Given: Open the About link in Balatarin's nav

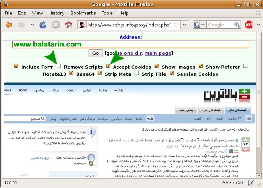Looking at the screenshot, I should [23, 90].
